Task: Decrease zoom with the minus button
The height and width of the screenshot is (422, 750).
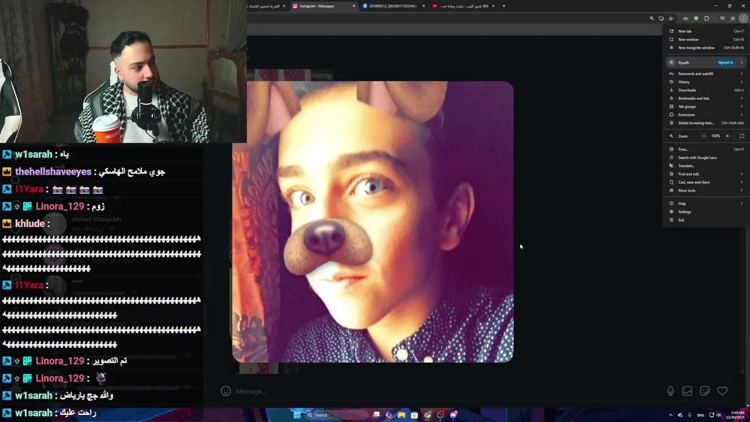Action: pos(704,136)
